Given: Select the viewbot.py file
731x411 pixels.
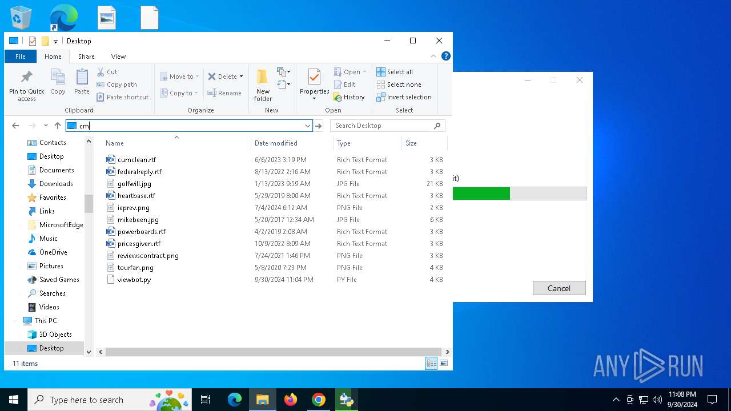Looking at the screenshot, I should (x=134, y=280).
